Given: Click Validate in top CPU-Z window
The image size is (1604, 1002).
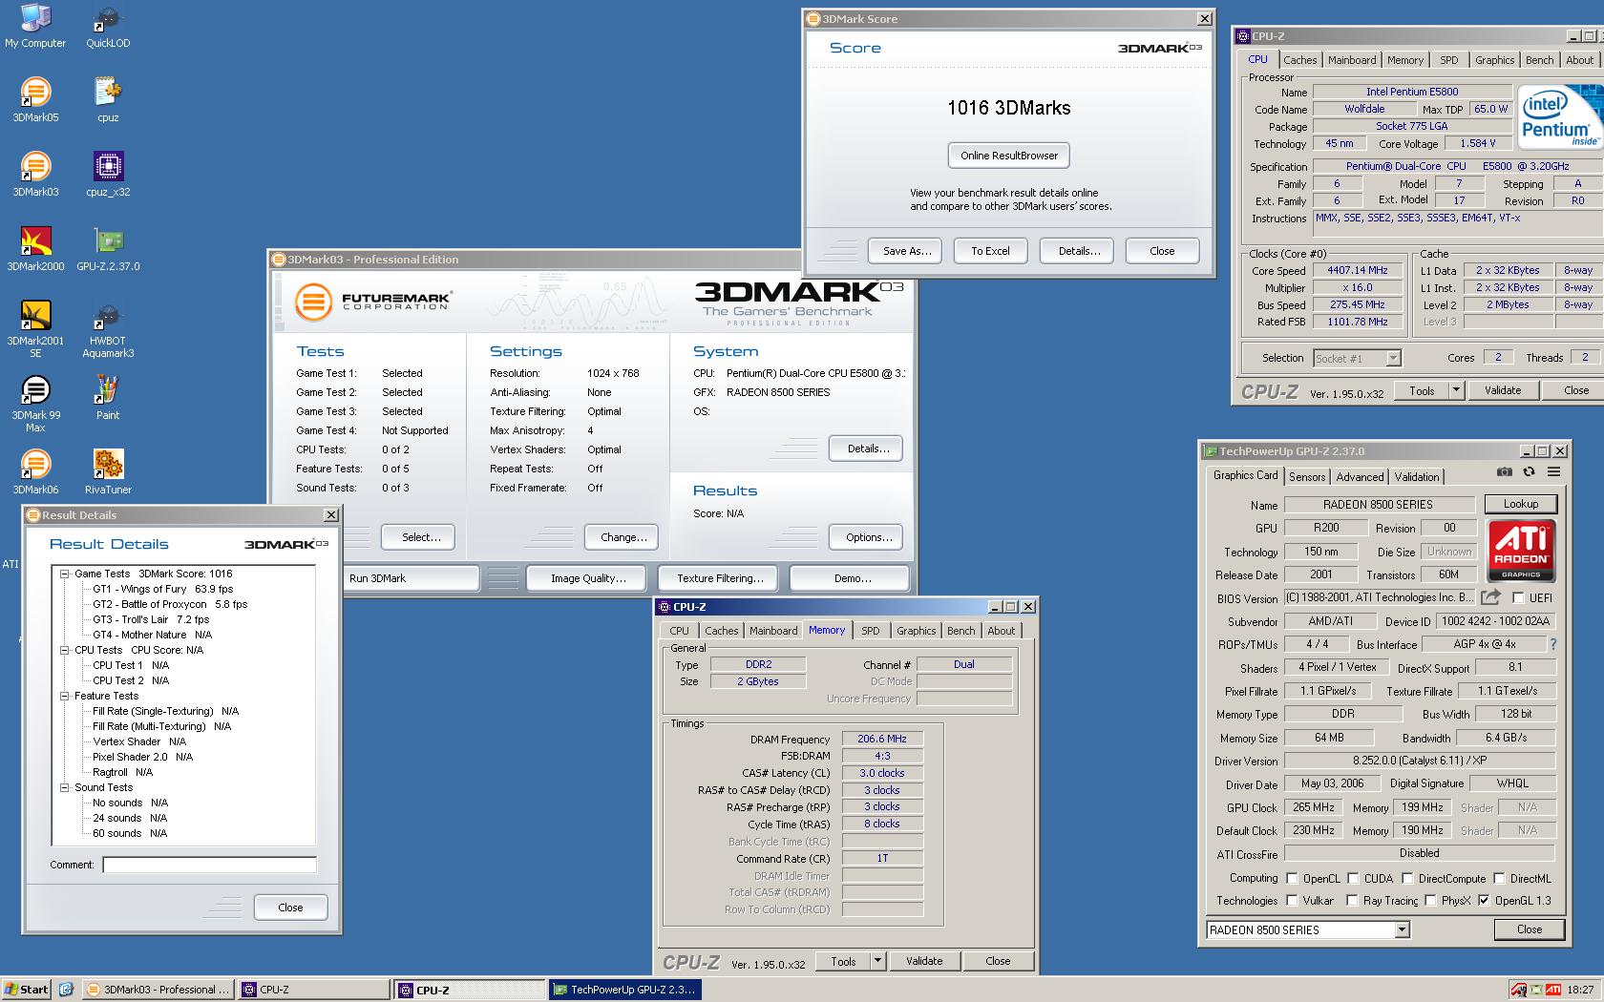Looking at the screenshot, I should [1502, 390].
